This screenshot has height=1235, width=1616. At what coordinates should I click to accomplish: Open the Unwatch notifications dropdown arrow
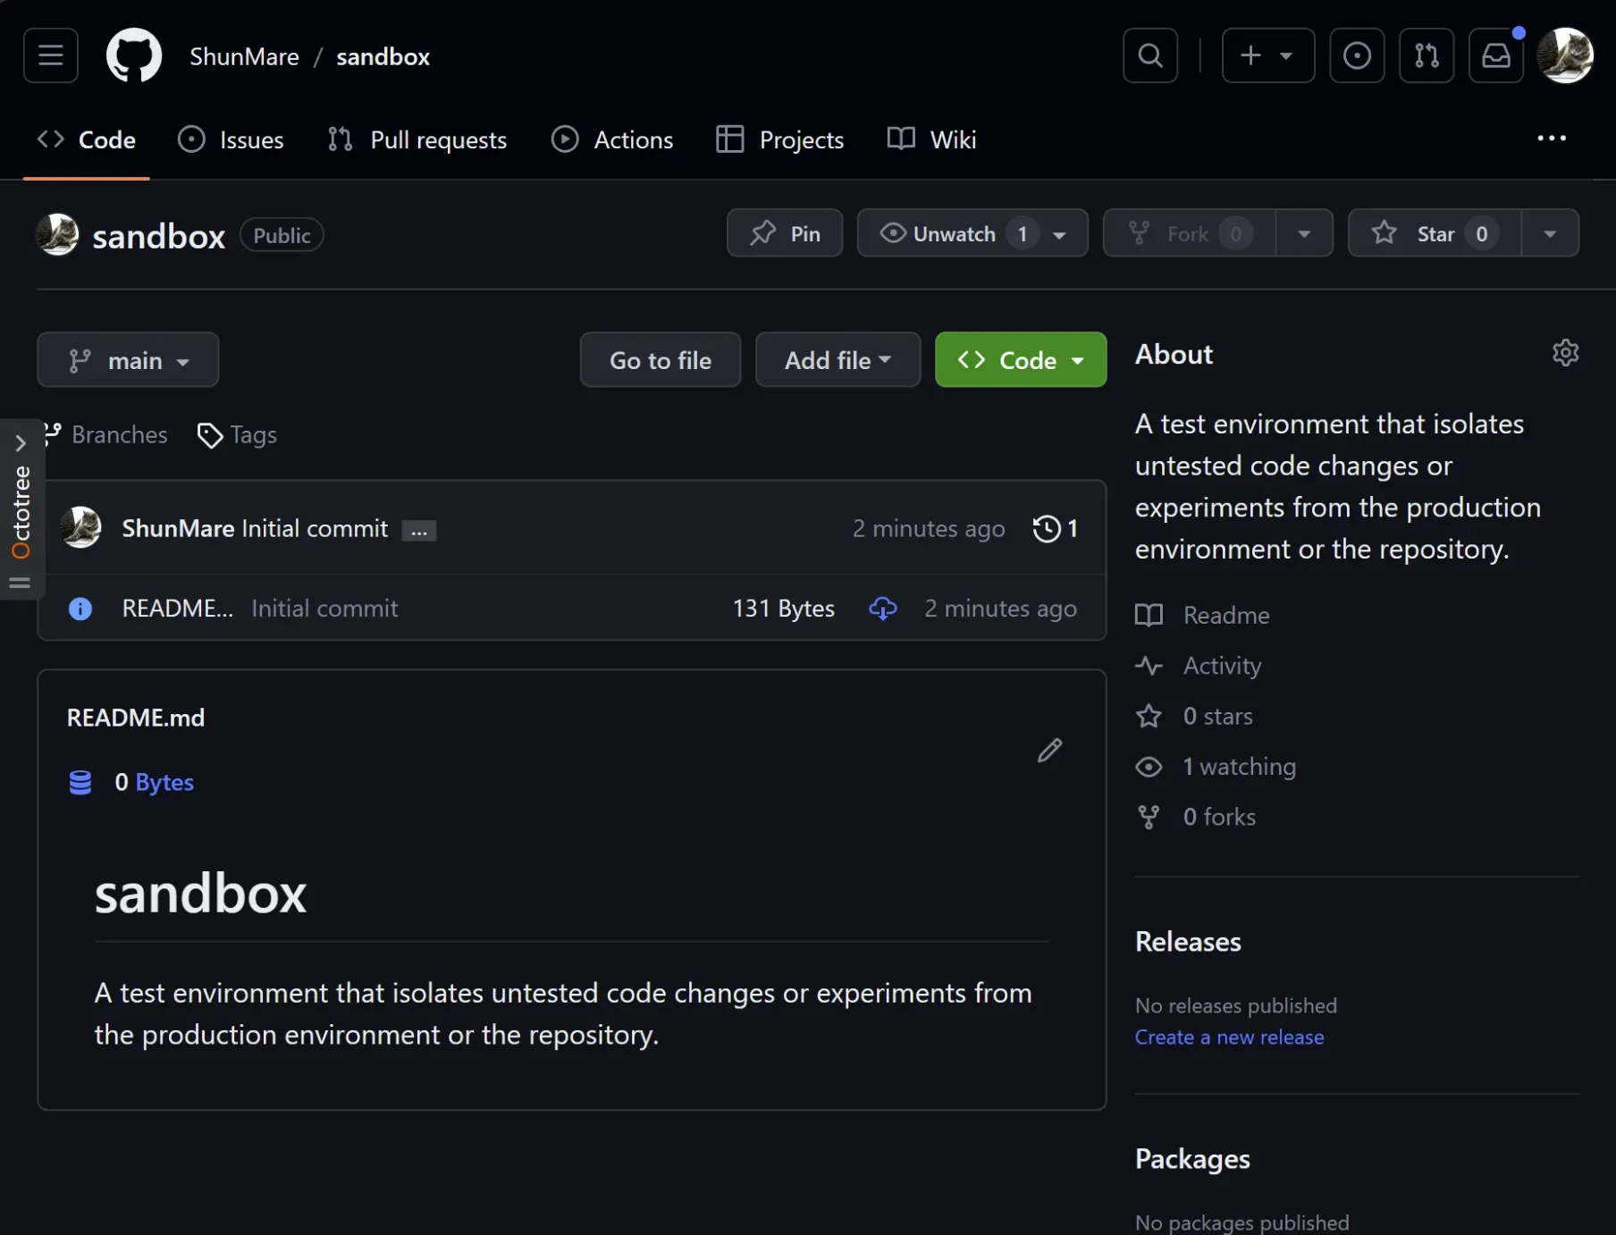pyautogui.click(x=1060, y=234)
